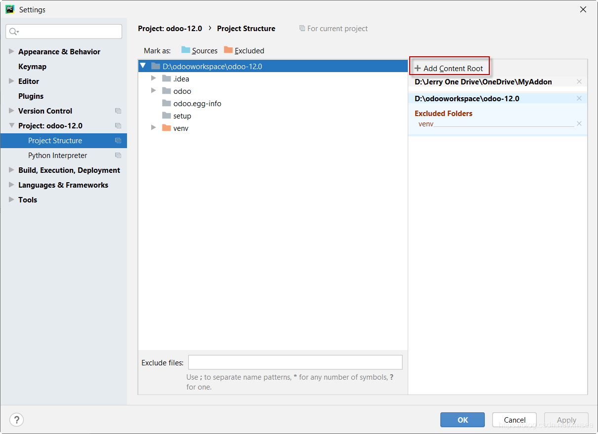Expand Appearance & Behavior section
Viewport: 598px width, 434px height.
tap(11, 51)
